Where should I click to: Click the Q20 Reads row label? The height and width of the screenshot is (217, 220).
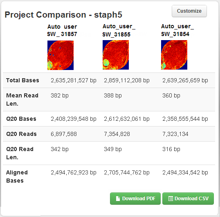21,134
